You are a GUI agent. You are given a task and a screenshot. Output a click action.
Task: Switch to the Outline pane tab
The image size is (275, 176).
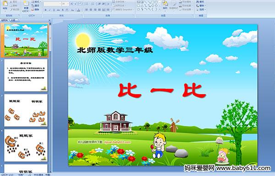[13, 20]
